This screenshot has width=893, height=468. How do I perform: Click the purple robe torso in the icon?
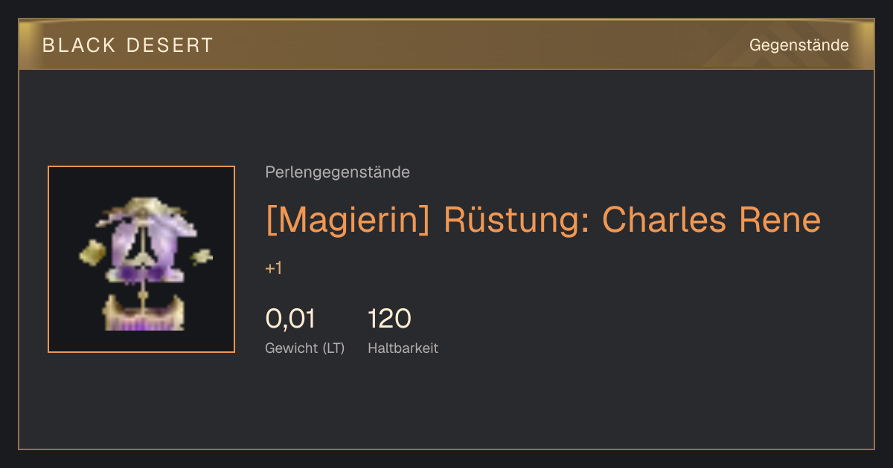(142, 251)
